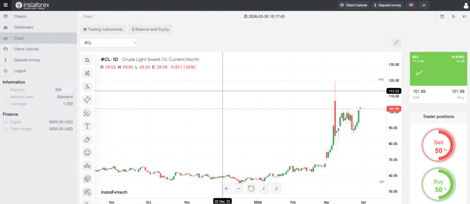Open the Balance and Equity tab
470x204 pixels.
pos(151,29)
